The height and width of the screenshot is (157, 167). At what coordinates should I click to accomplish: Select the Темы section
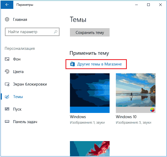[18, 97]
